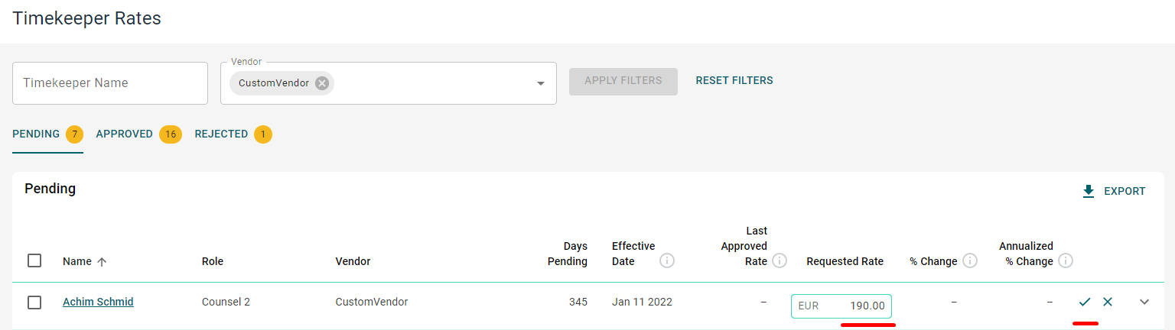The height and width of the screenshot is (330, 1175).
Task: Click the % Change info icon
Action: pyautogui.click(x=970, y=261)
